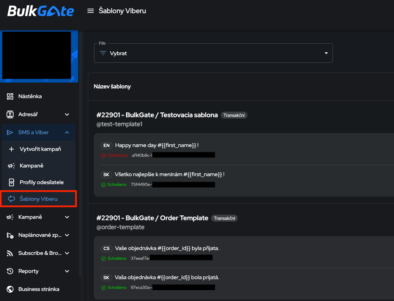The image size is (394, 301).
Task: Click SK badge beside Vaša objednávka
Action: click(x=106, y=278)
